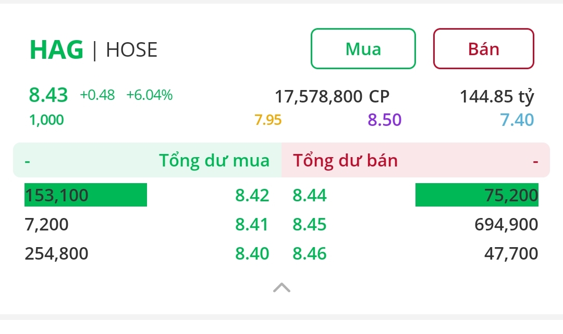Tap the 153,100 bid volume bar
Image resolution: width=563 pixels, height=334 pixels.
[x=85, y=195]
